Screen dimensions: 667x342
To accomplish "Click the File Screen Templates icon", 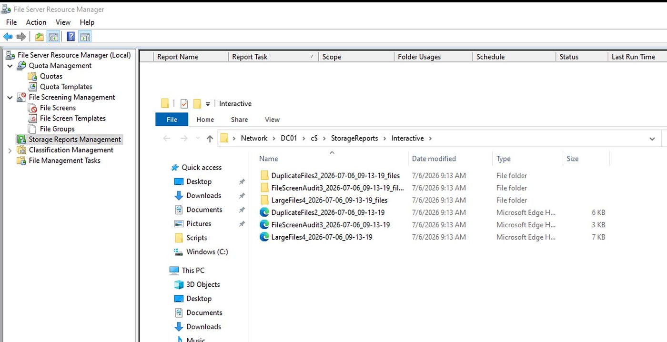I will click(32, 118).
